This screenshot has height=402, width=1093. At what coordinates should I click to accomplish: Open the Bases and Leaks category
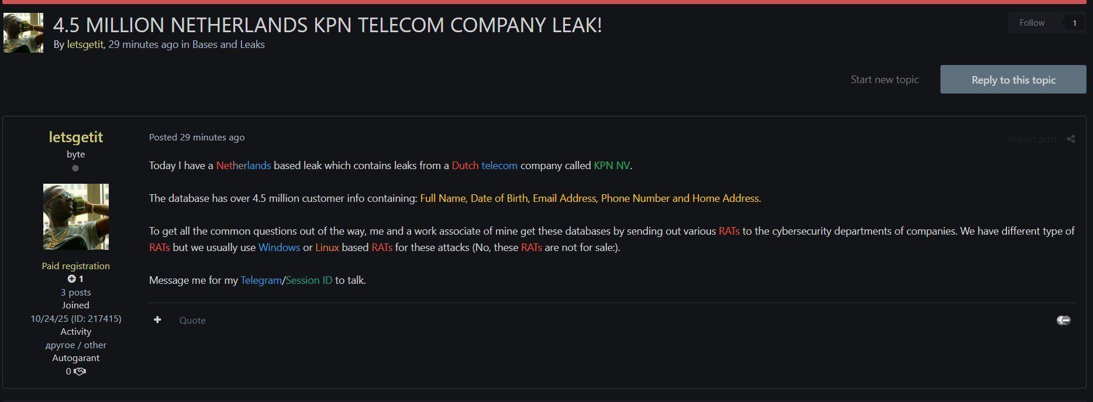click(x=228, y=44)
